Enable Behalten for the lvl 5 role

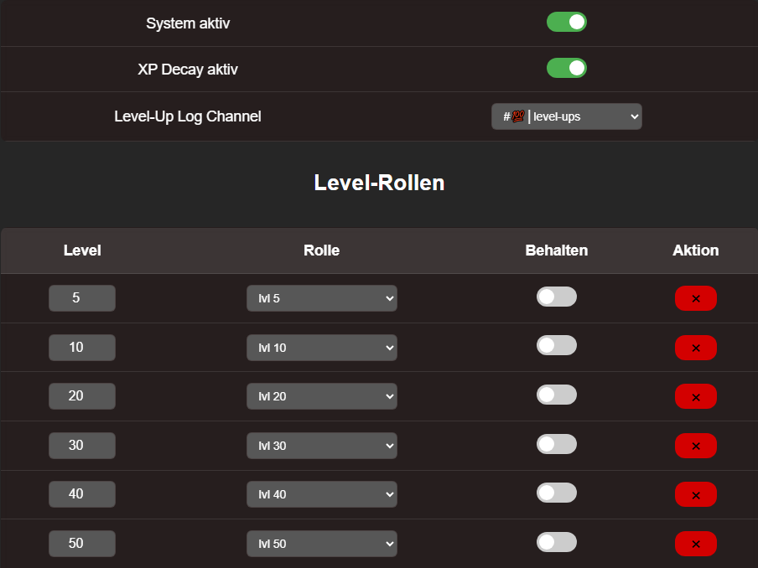tap(556, 297)
